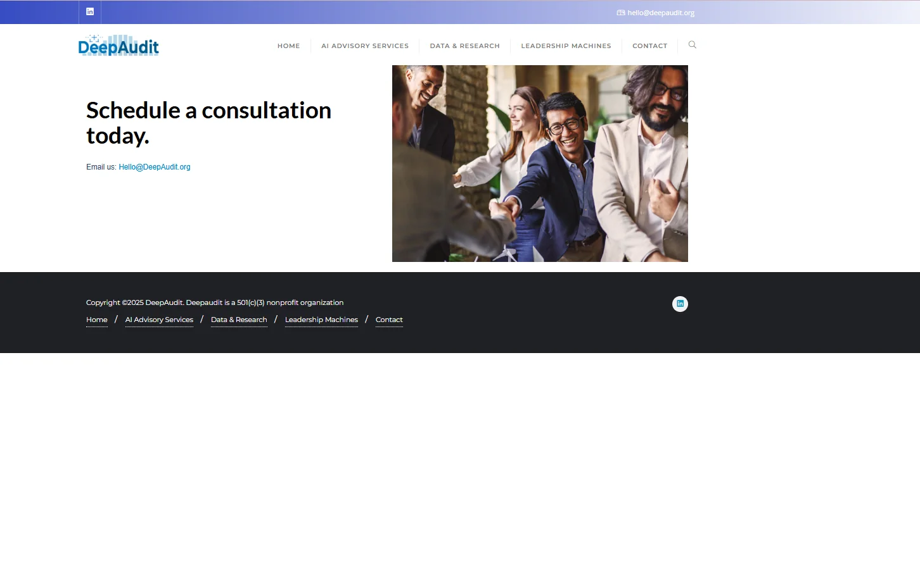Click the footer Contact link
The width and height of the screenshot is (920, 572).
(389, 320)
